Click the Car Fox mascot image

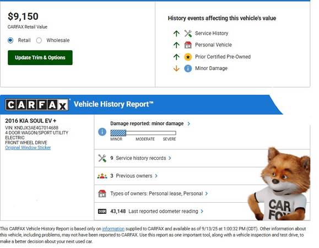[x=280, y=184]
